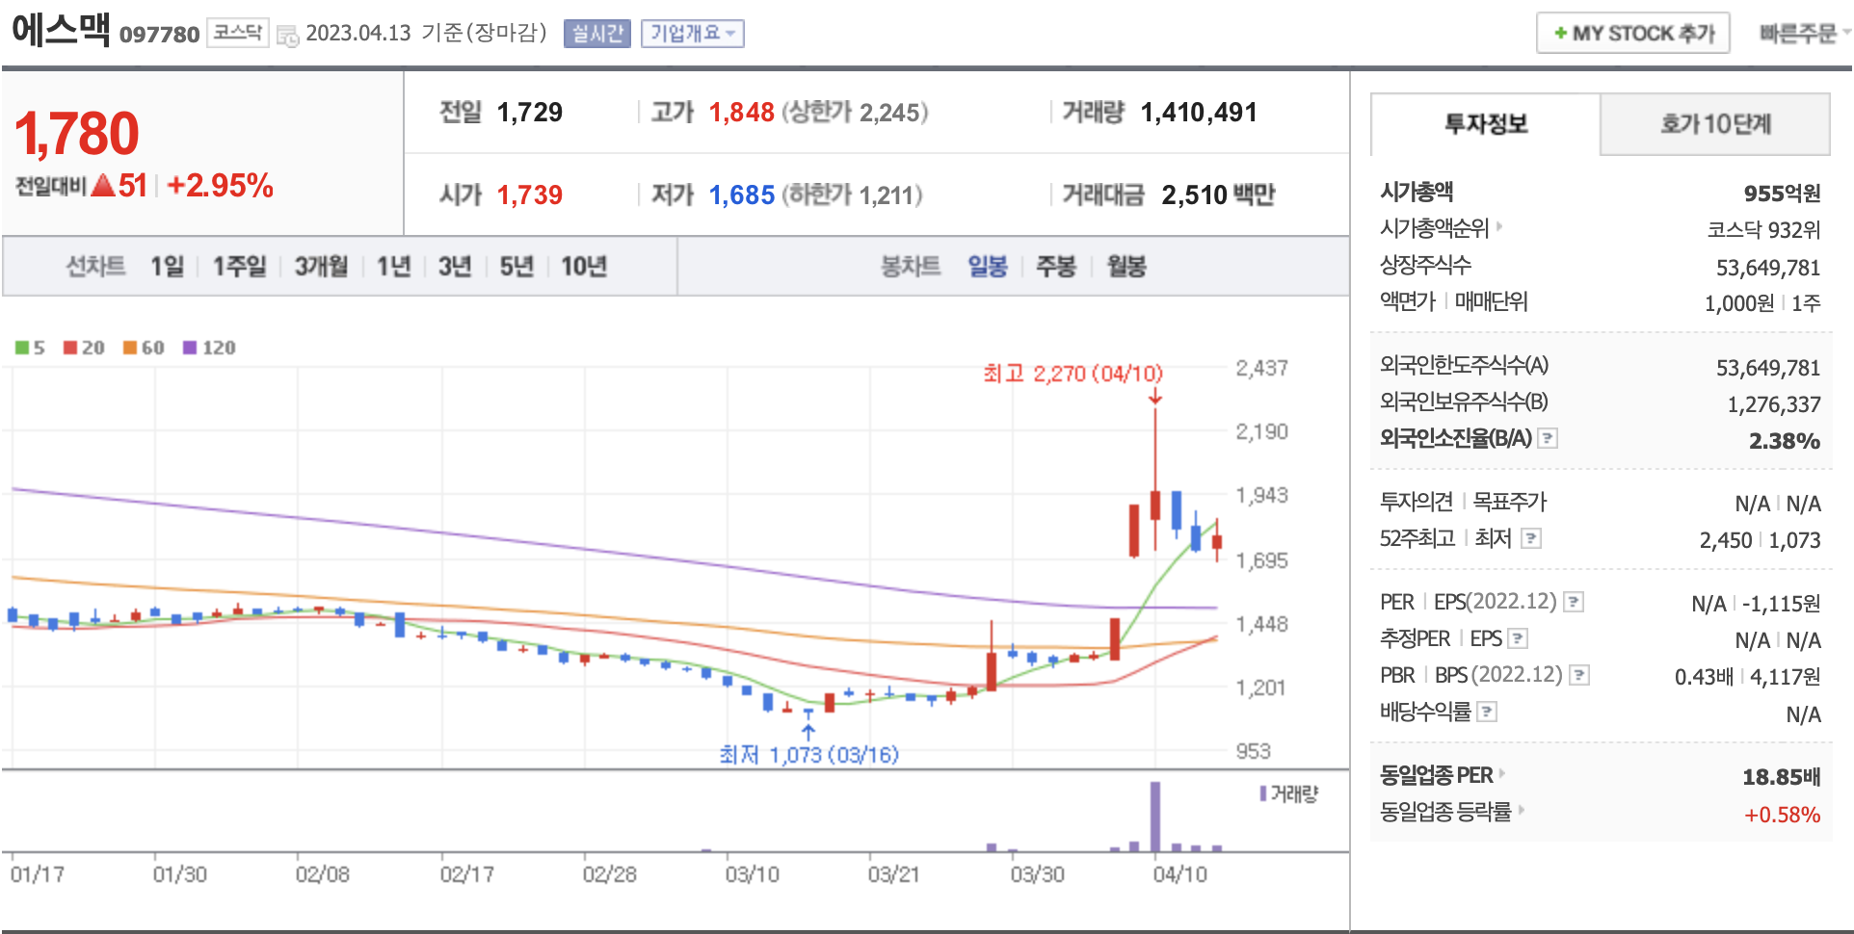Click the help icon next to 52주최고 최저

[x=1530, y=539]
